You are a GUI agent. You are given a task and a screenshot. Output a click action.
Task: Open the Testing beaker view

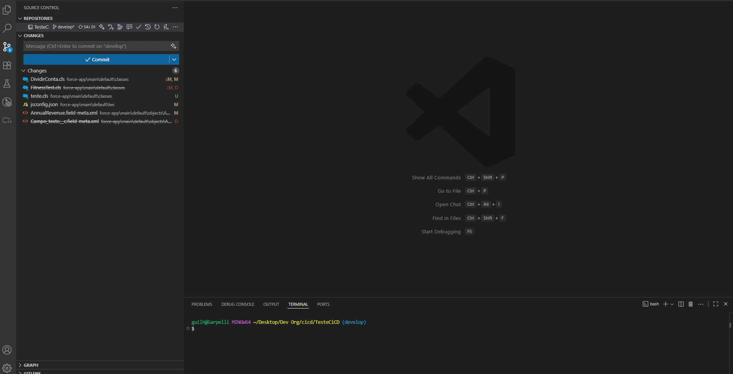coord(7,84)
